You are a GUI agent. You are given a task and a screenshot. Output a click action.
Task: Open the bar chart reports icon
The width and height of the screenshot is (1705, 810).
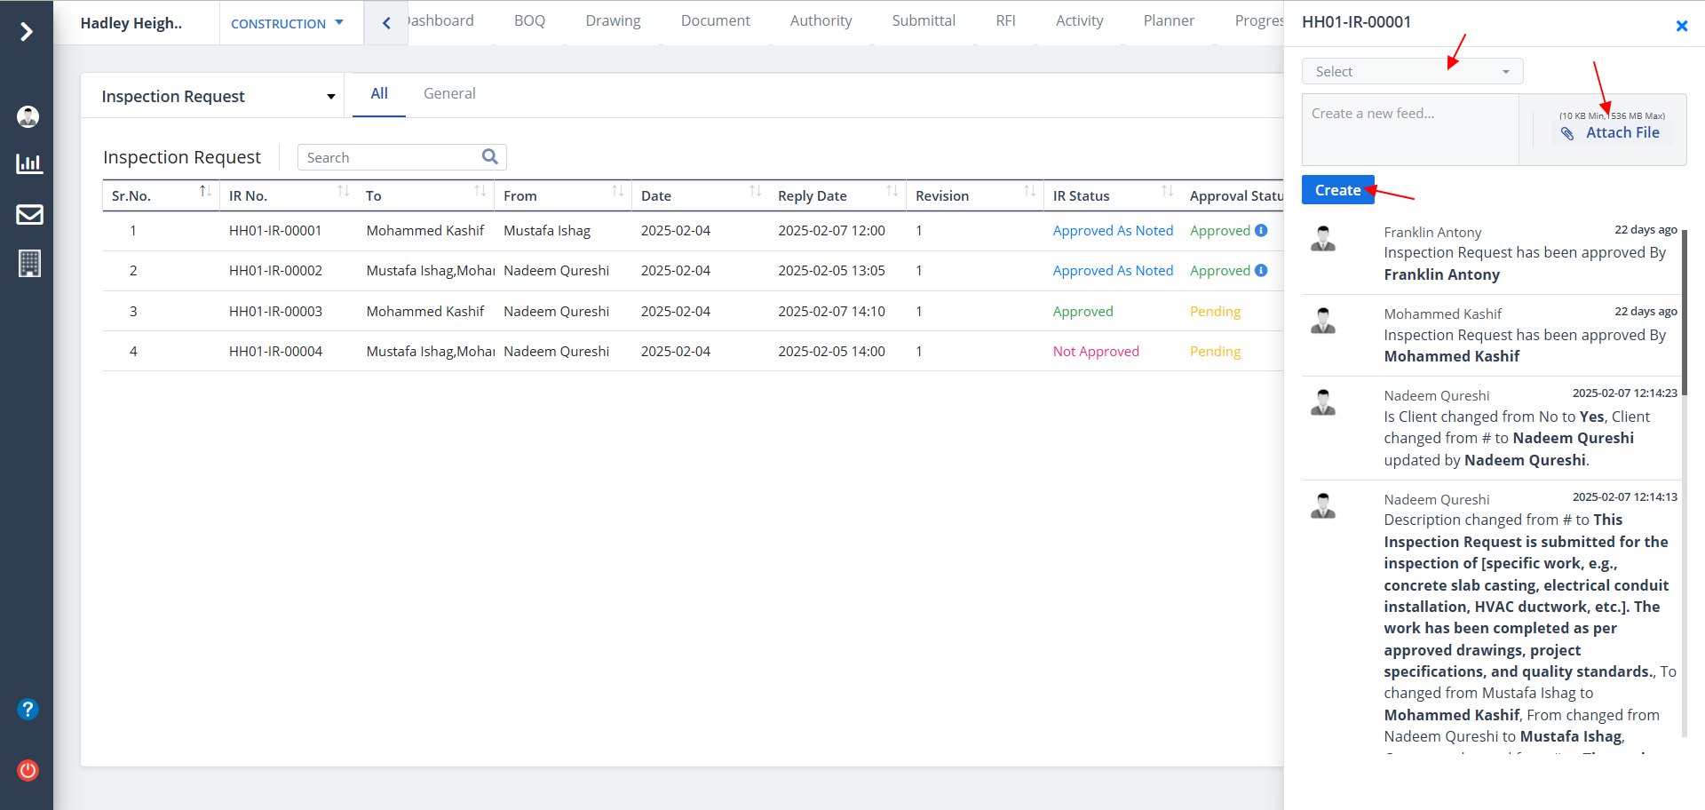28,164
